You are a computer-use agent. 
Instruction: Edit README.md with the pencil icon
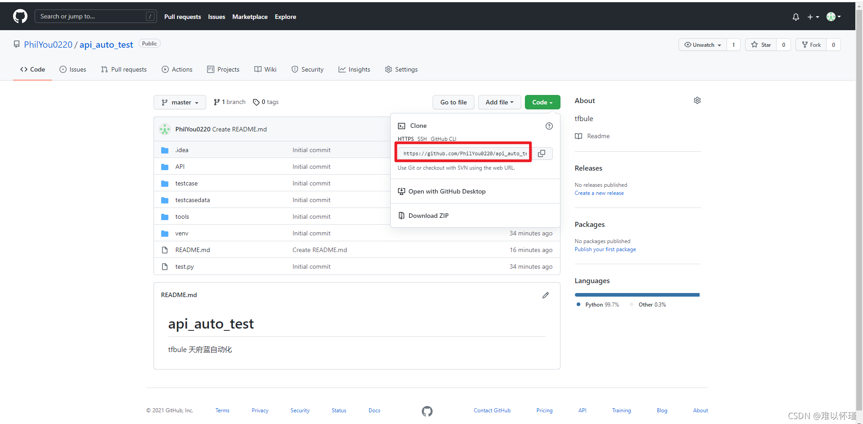pyautogui.click(x=546, y=295)
